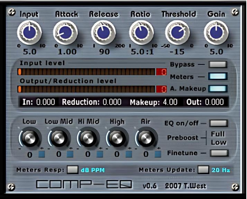Click the Threshold value -15 readout
Viewport: 247px width, 199px height.
click(x=177, y=52)
